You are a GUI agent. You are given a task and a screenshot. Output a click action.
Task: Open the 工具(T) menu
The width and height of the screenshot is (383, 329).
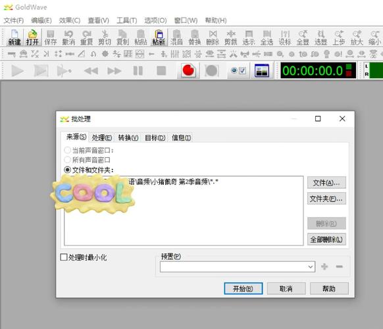127,20
